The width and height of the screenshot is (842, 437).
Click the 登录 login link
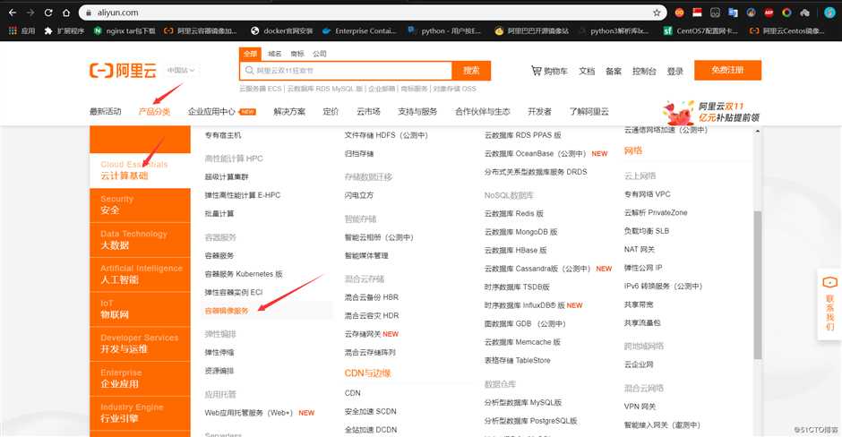[675, 71]
